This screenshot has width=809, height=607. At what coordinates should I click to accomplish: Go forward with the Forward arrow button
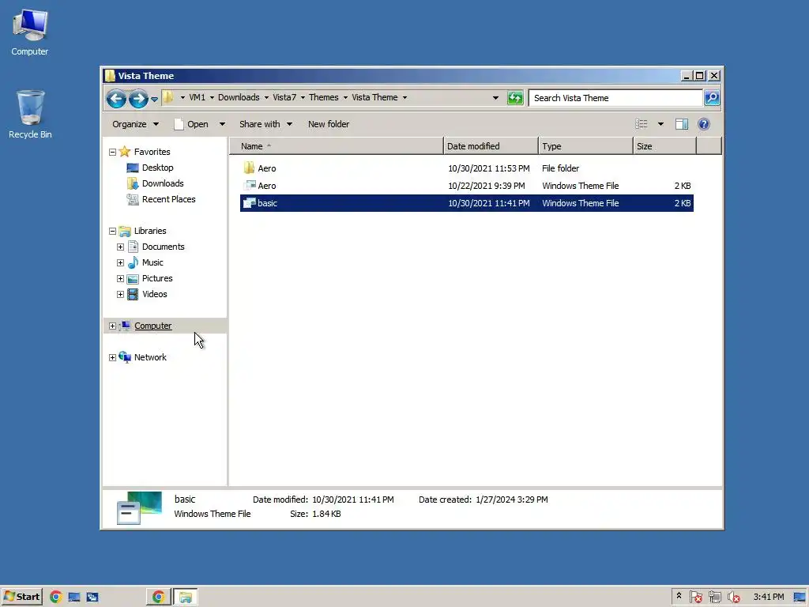coord(137,98)
